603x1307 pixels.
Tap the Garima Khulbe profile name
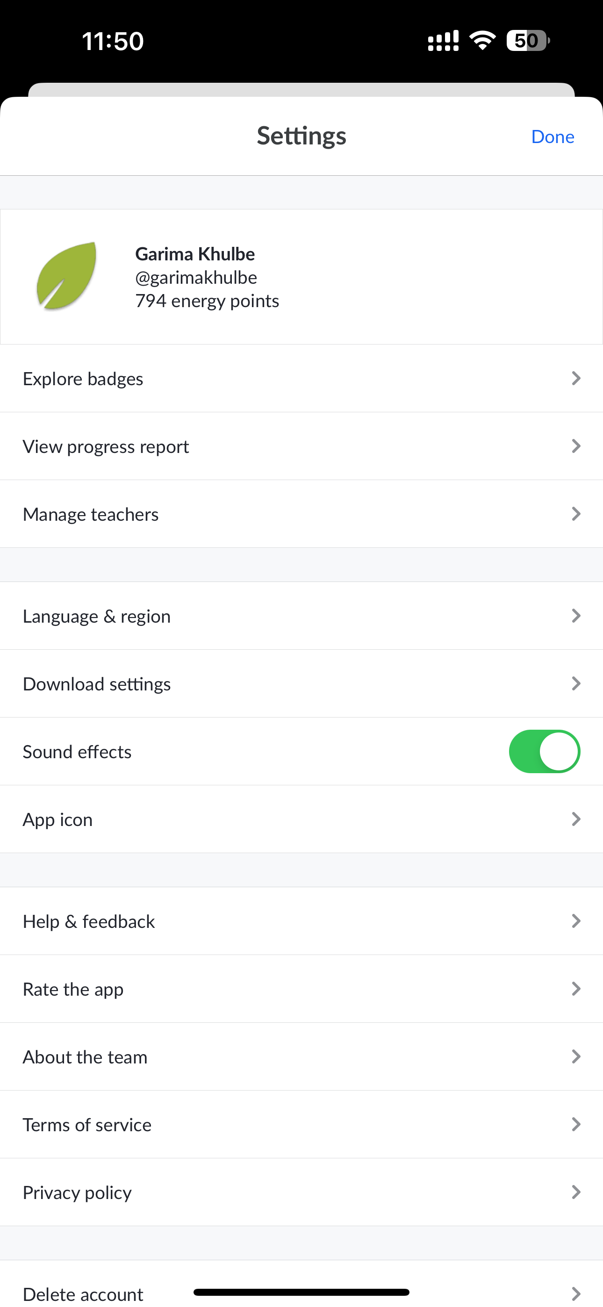point(195,254)
